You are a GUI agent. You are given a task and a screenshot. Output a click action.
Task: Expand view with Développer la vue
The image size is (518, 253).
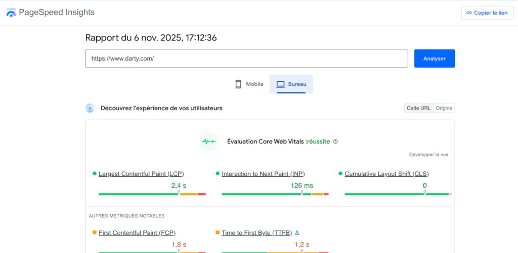428,155
